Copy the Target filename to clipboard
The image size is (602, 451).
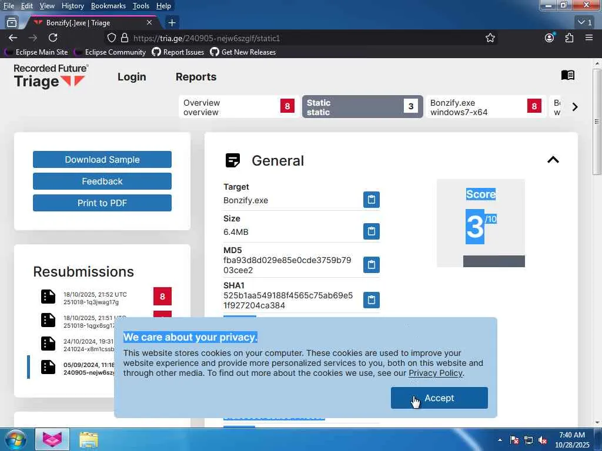coord(372,200)
